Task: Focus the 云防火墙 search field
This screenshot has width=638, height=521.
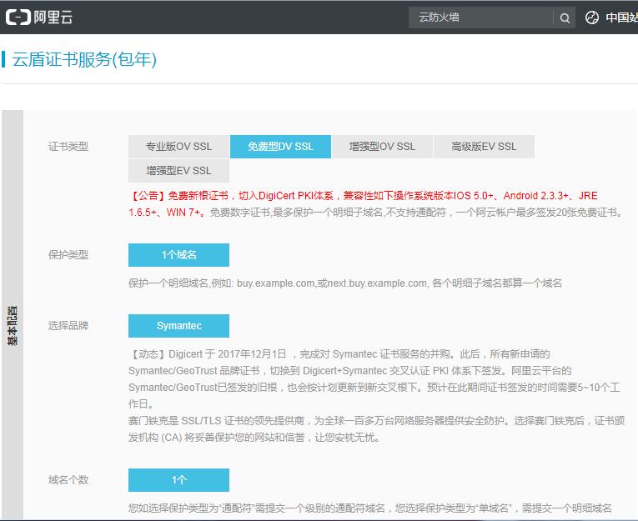Action: [481, 18]
